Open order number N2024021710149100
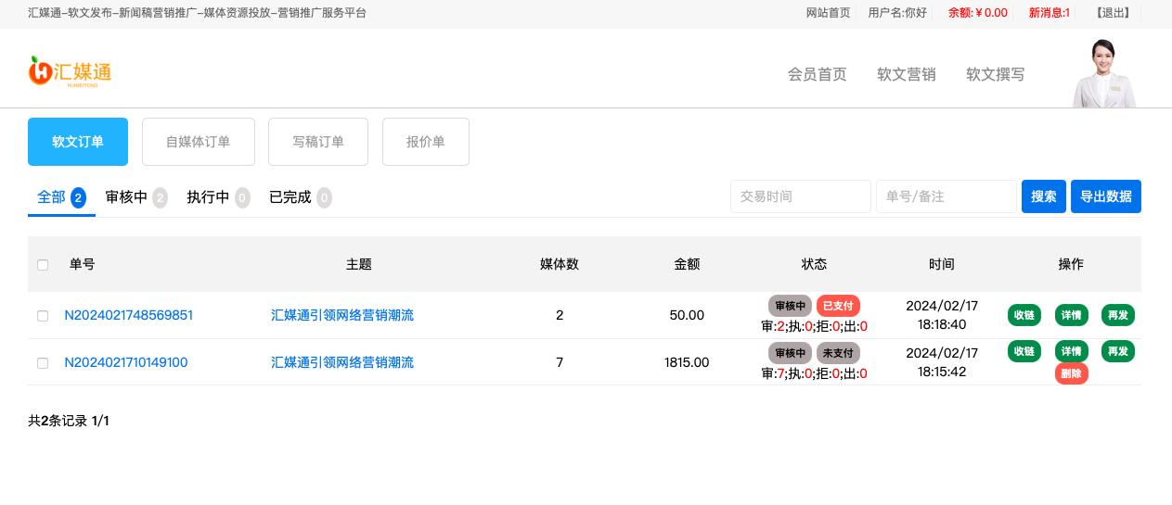The image size is (1172, 505). point(126,362)
